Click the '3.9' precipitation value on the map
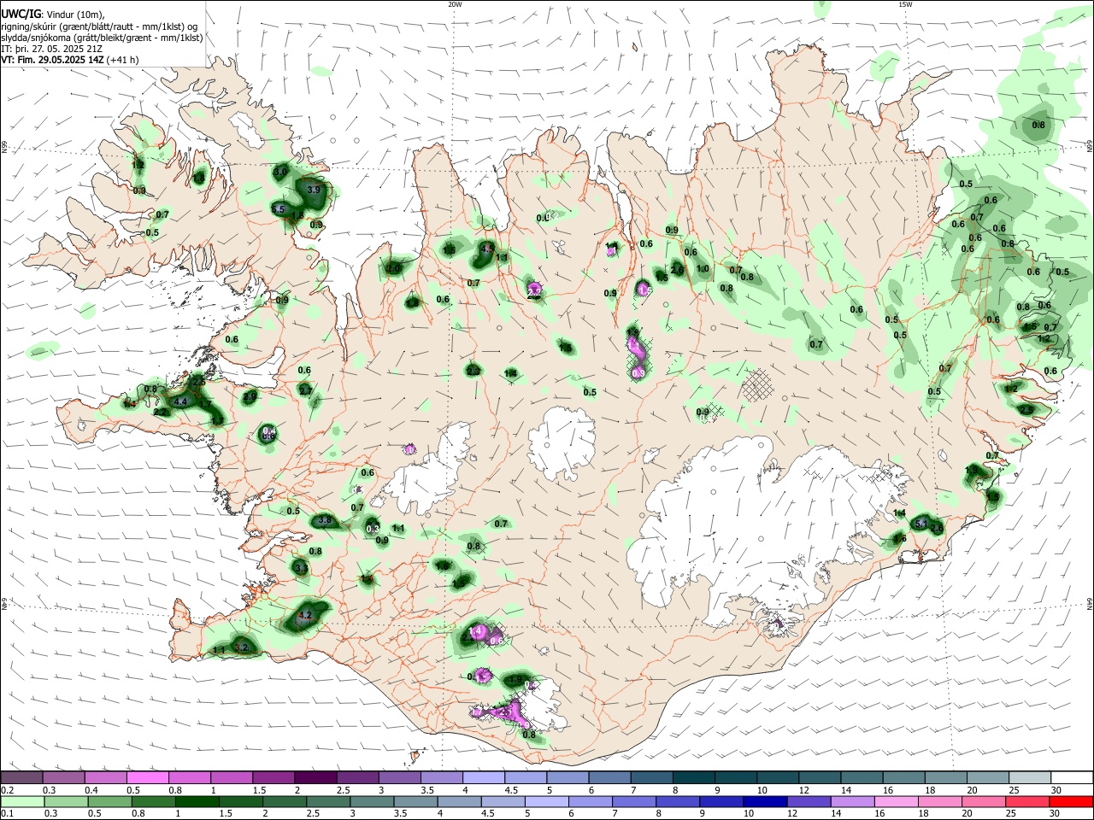The height and width of the screenshot is (820, 1094). click(x=313, y=190)
